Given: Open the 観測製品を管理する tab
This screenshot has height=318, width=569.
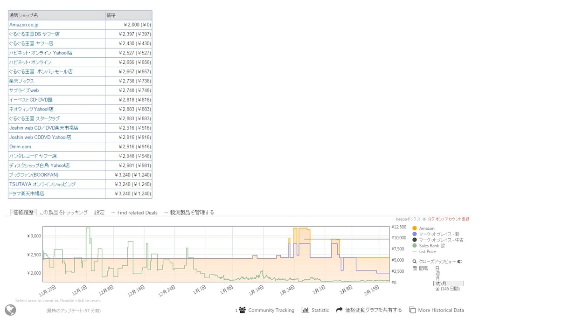Looking at the screenshot, I should pyautogui.click(x=189, y=213).
